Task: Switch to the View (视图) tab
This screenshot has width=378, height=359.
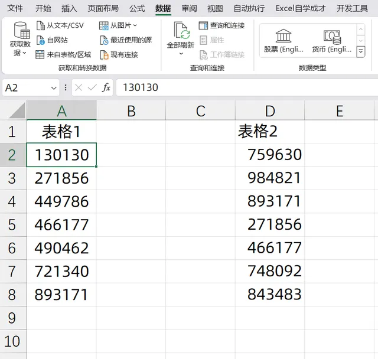Action: (215, 8)
